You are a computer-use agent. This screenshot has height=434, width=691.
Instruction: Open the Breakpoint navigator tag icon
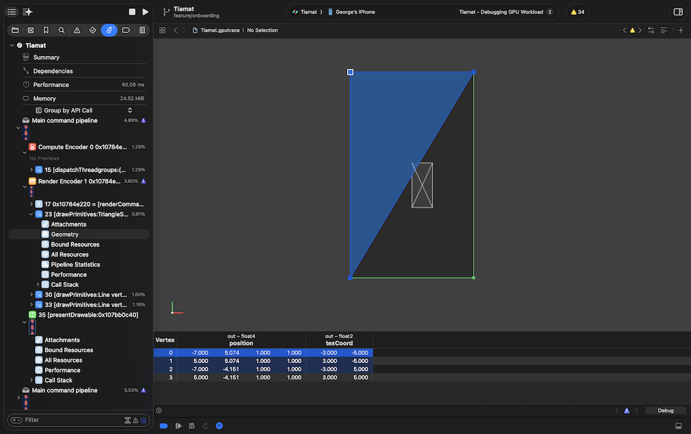[126, 30]
